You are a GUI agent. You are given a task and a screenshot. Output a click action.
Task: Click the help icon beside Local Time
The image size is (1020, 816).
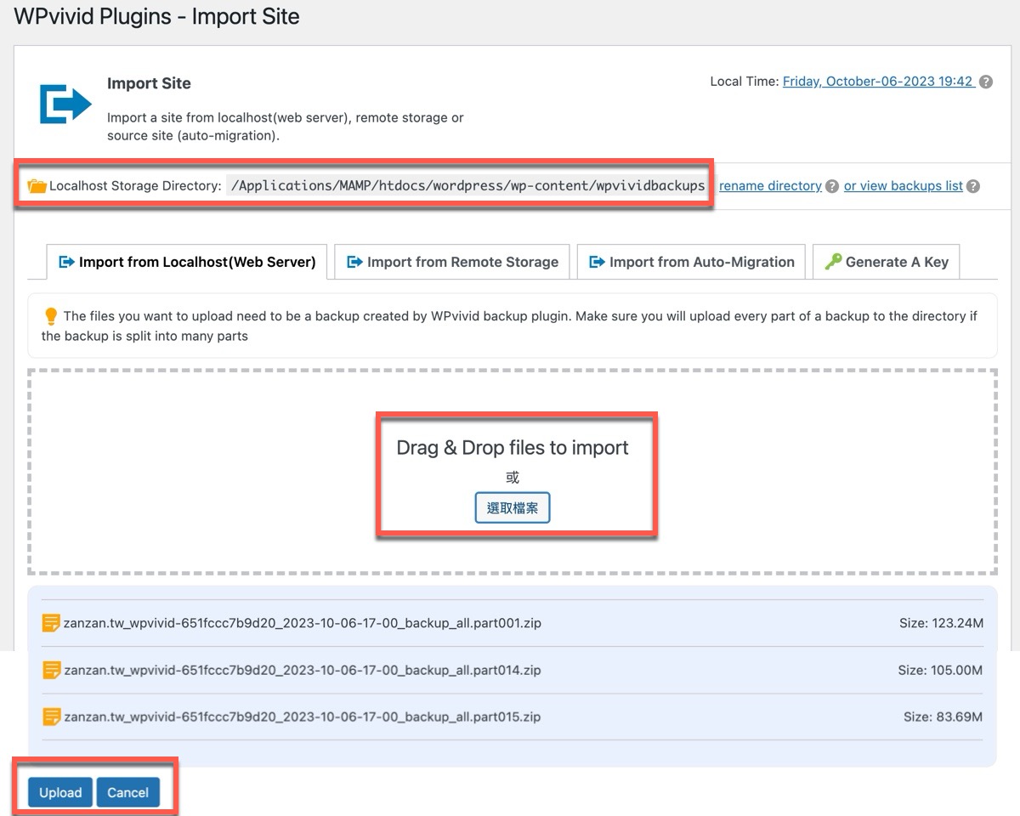tap(986, 82)
